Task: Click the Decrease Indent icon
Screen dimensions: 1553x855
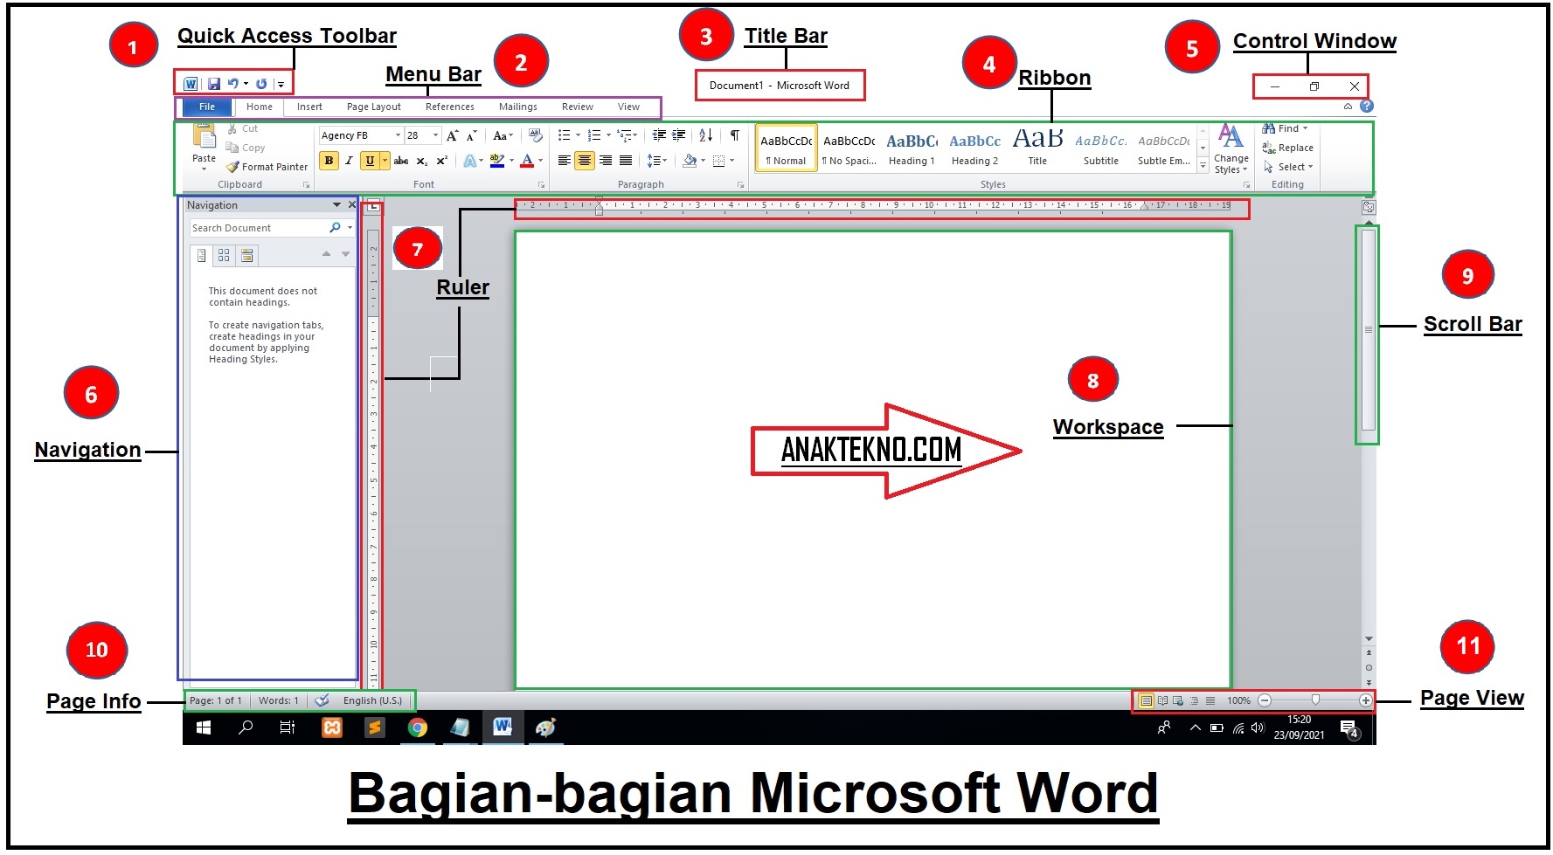Action: [659, 135]
